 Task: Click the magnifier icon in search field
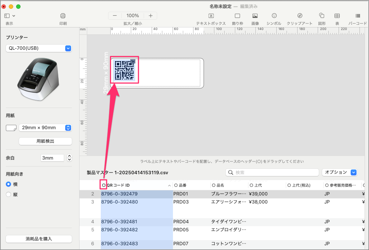[x=231, y=172]
